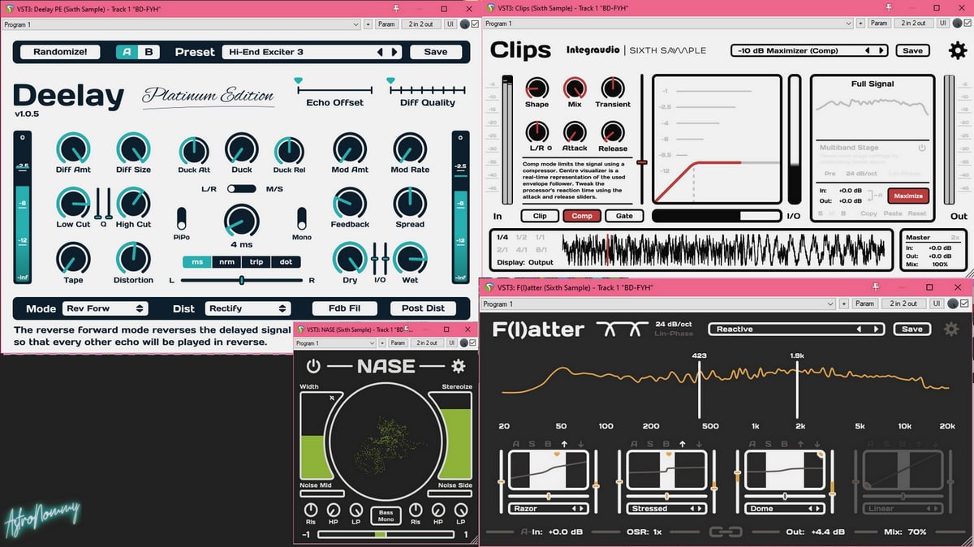Toggle the Deelay Mono switch
This screenshot has height=547, width=974.
pos(302,218)
